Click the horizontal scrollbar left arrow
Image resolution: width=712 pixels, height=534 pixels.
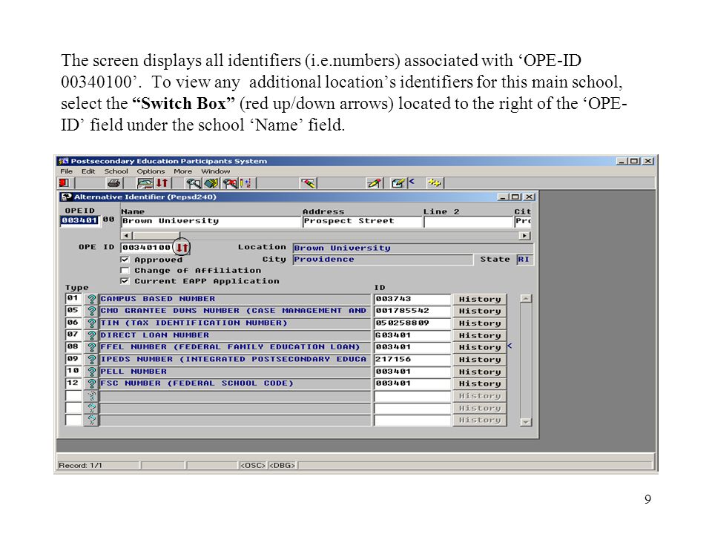126,236
